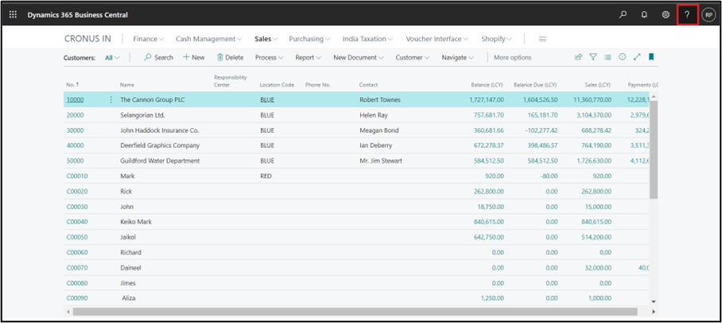
Task: Show the FactBox information icon
Action: (x=623, y=57)
